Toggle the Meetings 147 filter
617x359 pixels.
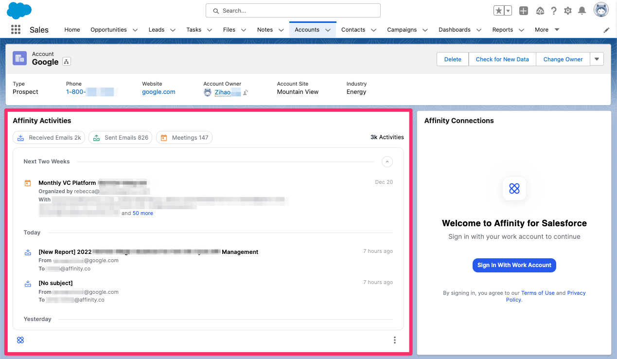pyautogui.click(x=184, y=137)
